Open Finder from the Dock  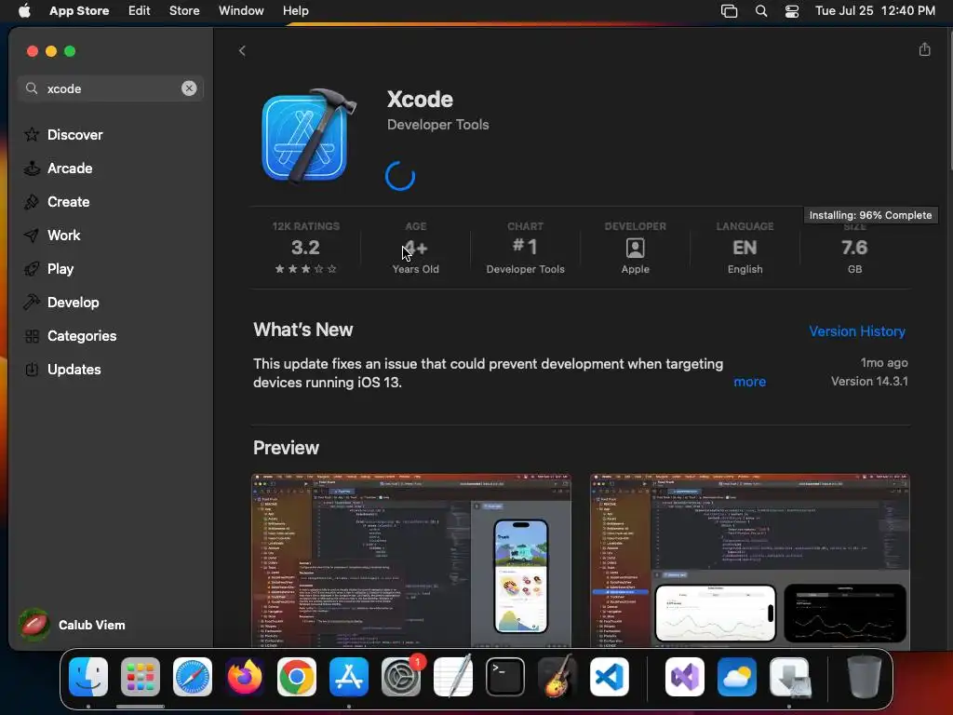(x=88, y=677)
